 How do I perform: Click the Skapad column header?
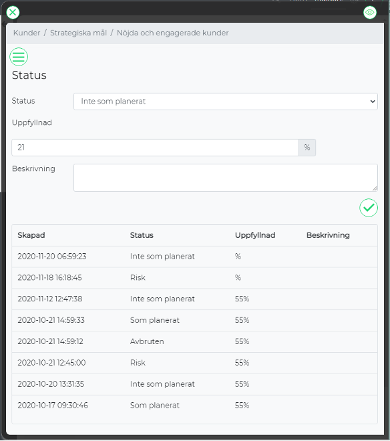point(31,235)
